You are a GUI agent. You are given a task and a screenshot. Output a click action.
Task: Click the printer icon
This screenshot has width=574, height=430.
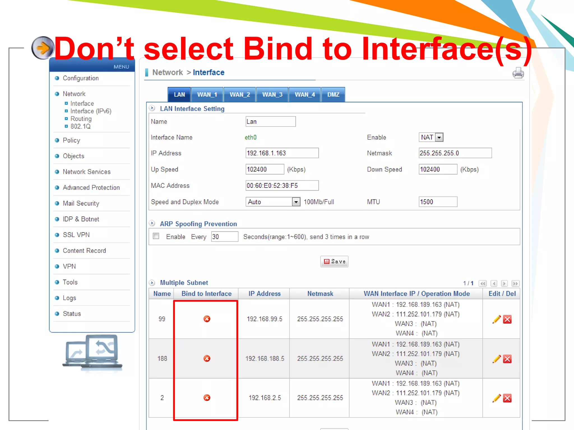(x=518, y=73)
